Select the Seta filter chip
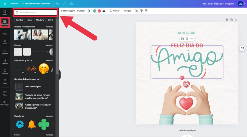247x137 pixels. 29,20
